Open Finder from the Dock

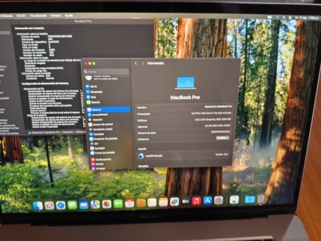(x=38, y=206)
